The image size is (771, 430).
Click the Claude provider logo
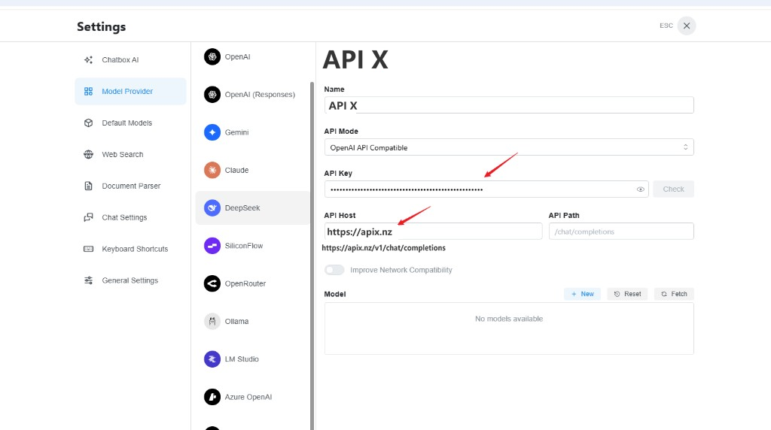point(212,170)
